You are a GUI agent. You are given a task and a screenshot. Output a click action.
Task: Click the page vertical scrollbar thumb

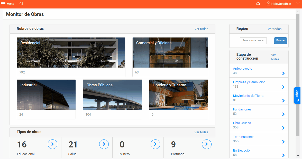tap(298, 75)
